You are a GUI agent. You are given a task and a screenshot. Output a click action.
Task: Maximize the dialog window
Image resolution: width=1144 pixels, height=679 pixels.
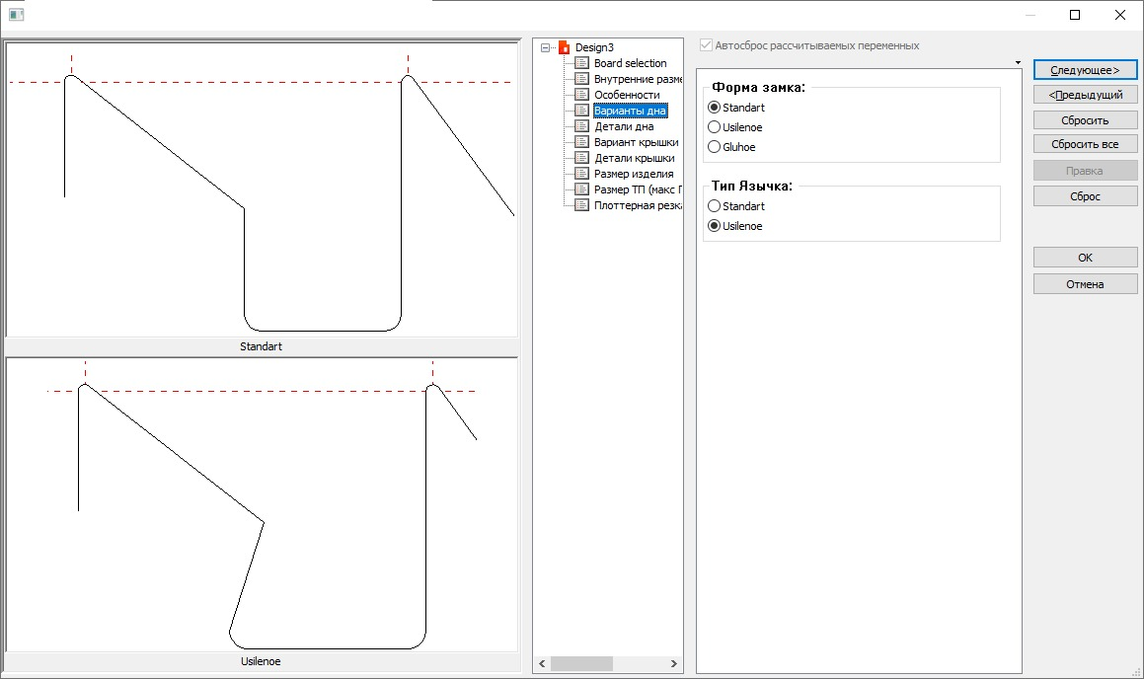coord(1075,15)
